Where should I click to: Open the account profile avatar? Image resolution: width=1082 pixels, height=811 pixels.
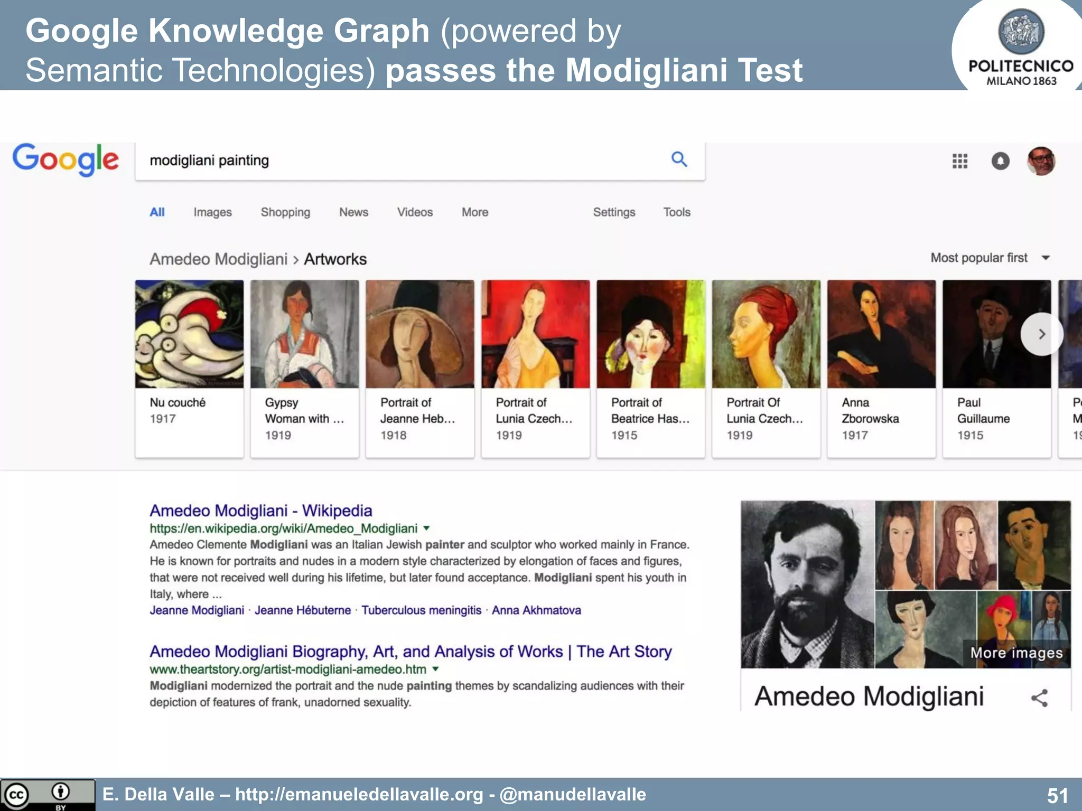pos(1041,161)
